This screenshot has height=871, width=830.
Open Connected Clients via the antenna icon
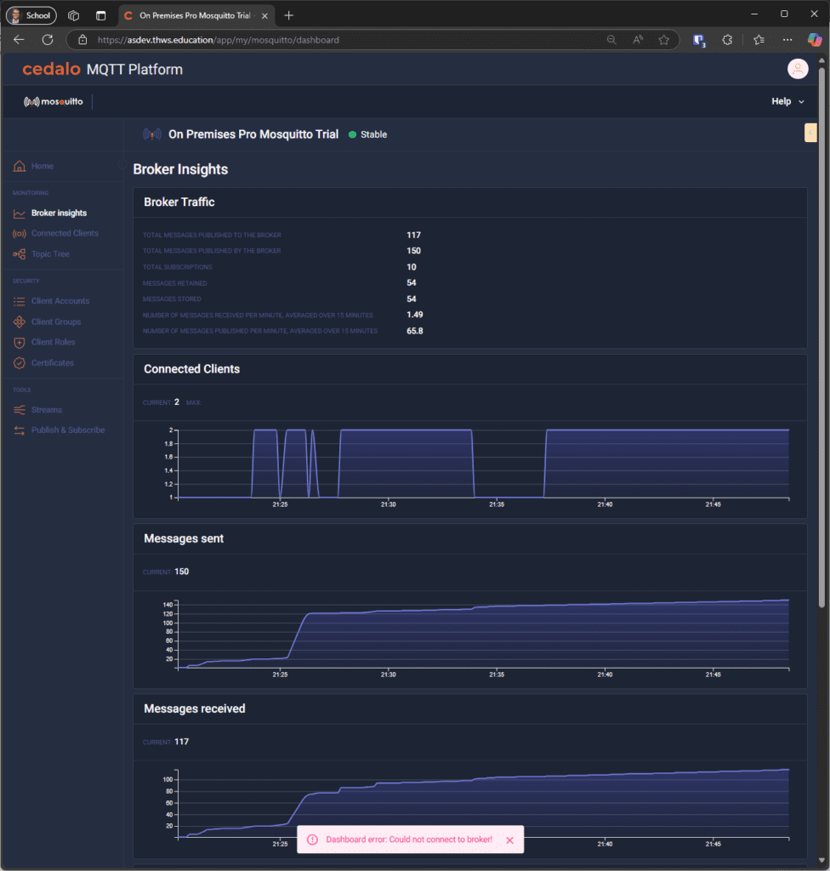click(x=19, y=233)
